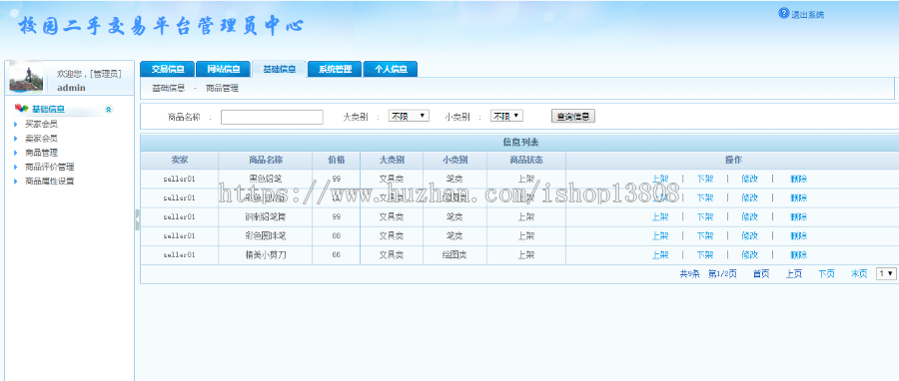Open 商品管理 in the sidebar
This screenshot has height=381, width=899.
[x=41, y=153]
